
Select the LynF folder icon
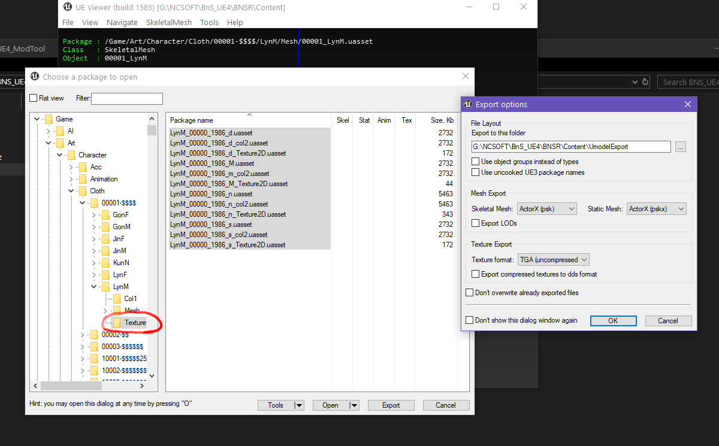click(x=105, y=275)
